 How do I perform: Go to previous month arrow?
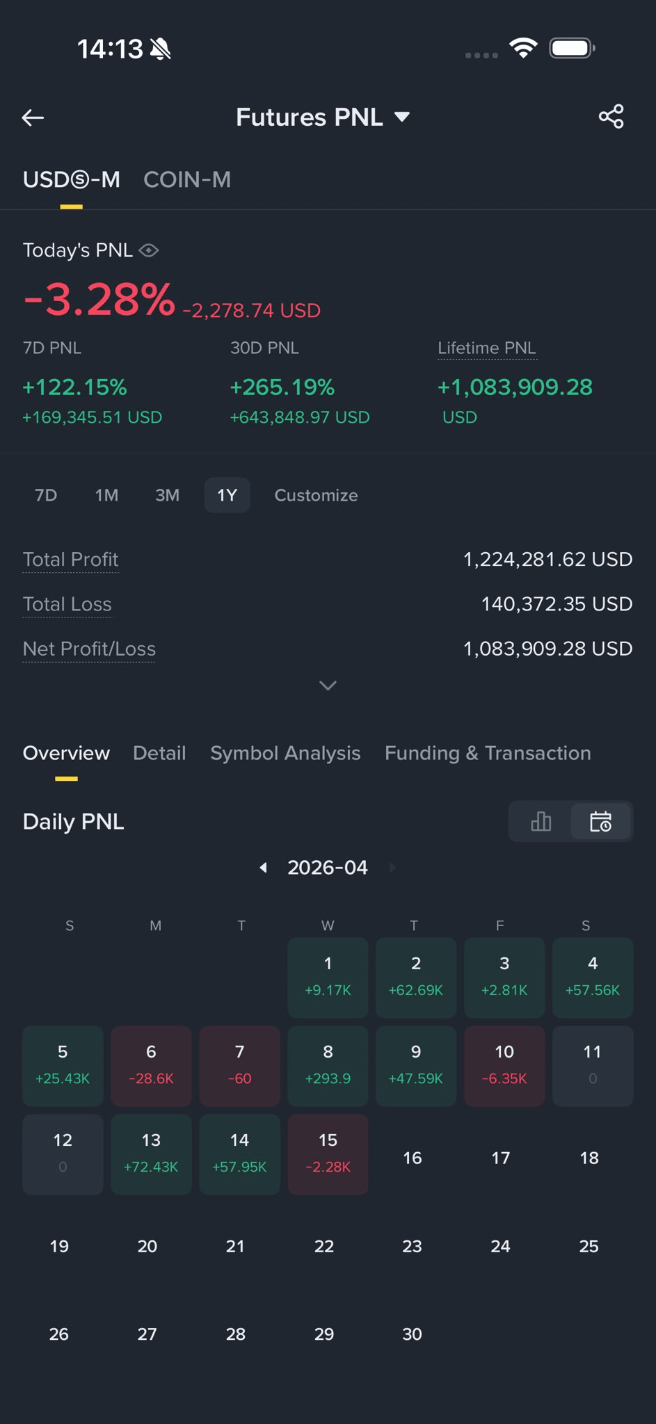[x=263, y=868]
